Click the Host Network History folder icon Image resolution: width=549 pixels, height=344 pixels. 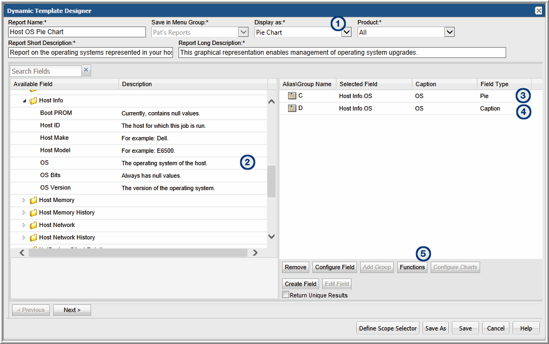pyautogui.click(x=33, y=238)
